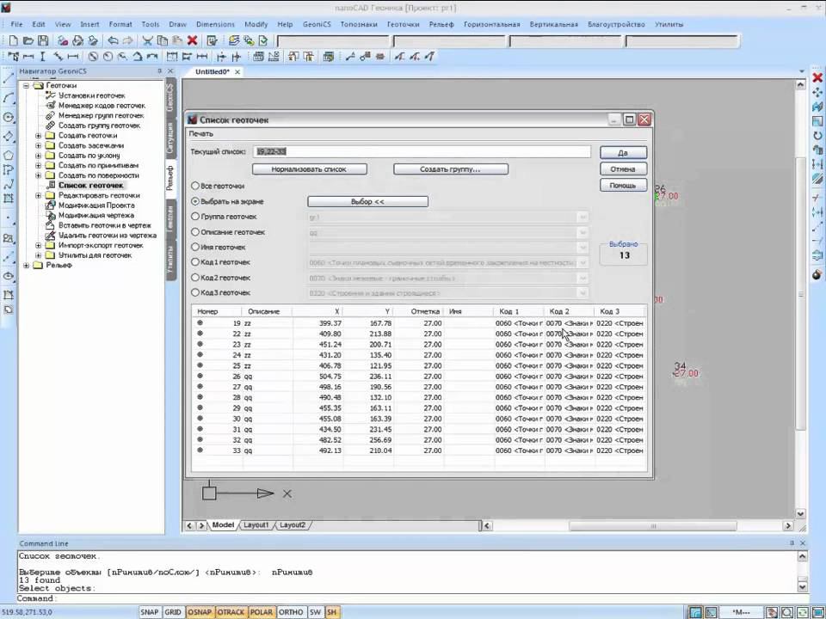Viewport: 826px width, 619px height.
Task: Select the line draw tool in left toolbar
Action: pos(9,78)
